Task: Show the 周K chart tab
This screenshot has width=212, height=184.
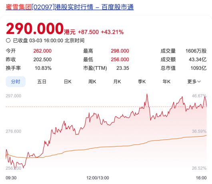Action: coord(92,82)
